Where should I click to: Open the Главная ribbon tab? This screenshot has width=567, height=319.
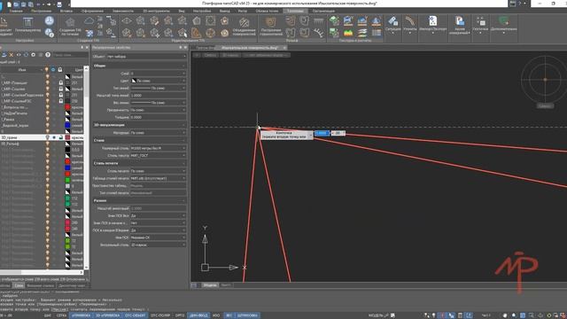[16, 12]
